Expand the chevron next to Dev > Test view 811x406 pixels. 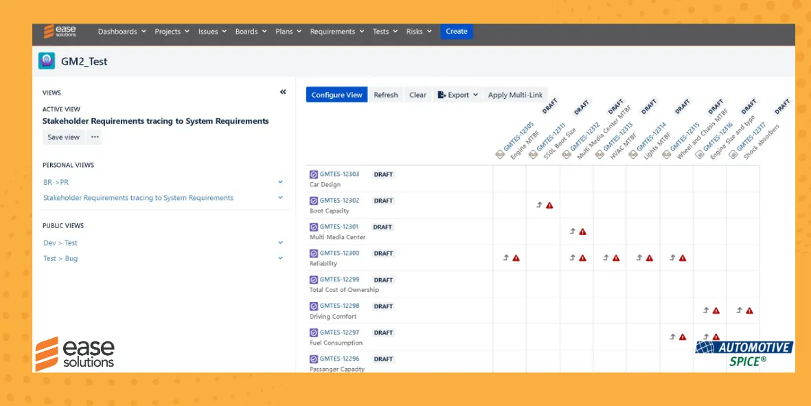pos(280,243)
